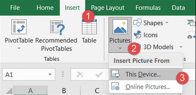The width and height of the screenshot is (196, 95).
Task: Click the formula bar Enter checkmark icon
Action: click(99, 75)
